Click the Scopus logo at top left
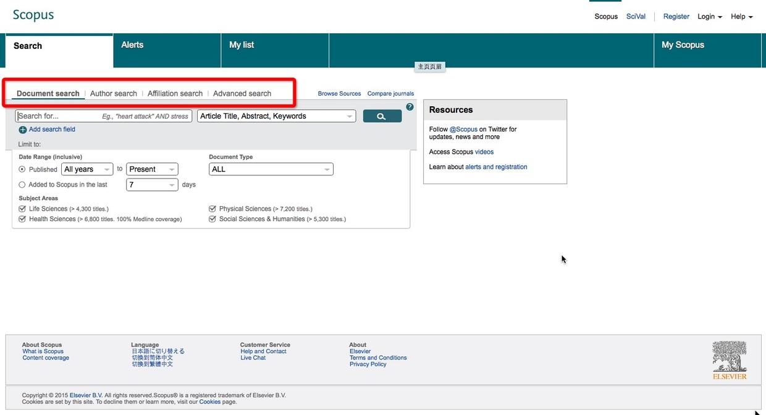The width and height of the screenshot is (766, 415). tap(33, 15)
